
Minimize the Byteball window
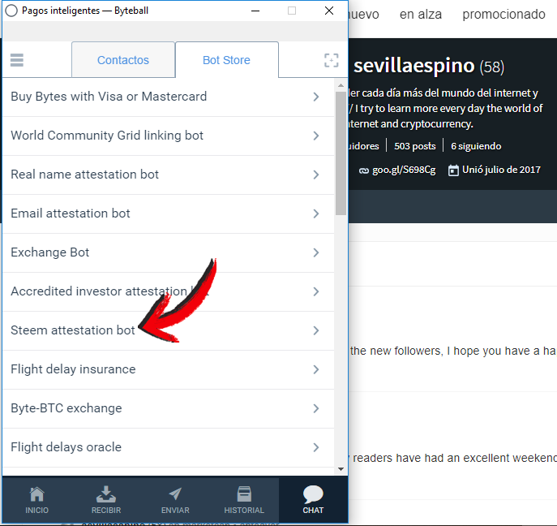click(x=255, y=11)
